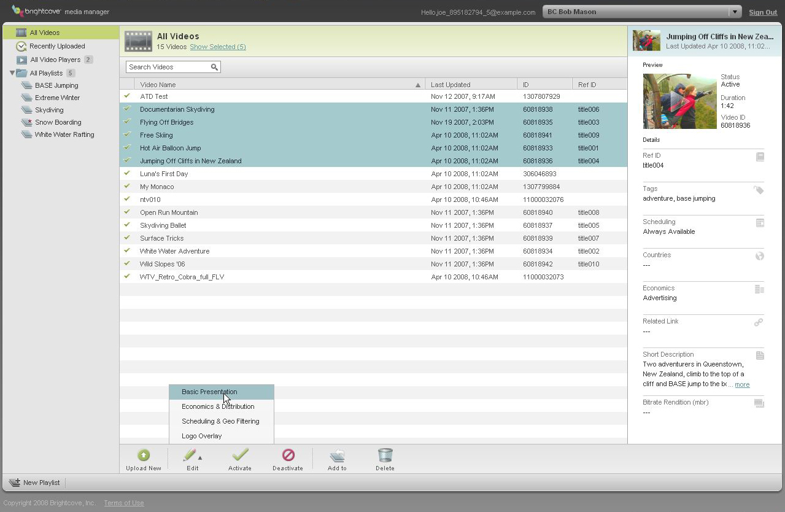Click the Add to playlist icon
This screenshot has width=785, height=512.
coord(337,455)
